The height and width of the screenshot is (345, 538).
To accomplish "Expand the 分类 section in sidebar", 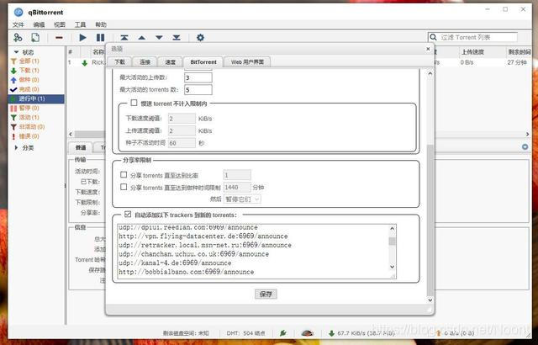I will 16,147.
